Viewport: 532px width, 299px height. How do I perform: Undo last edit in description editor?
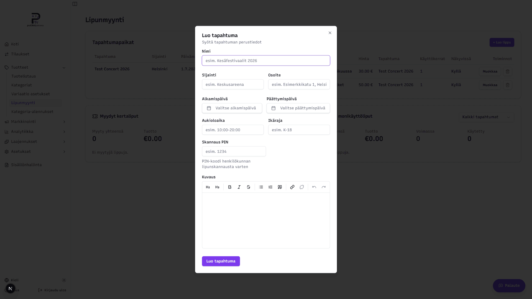pyautogui.click(x=314, y=187)
